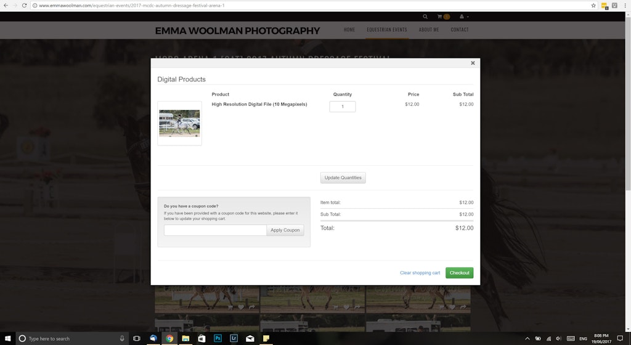Change the ENG input language

coord(583,339)
